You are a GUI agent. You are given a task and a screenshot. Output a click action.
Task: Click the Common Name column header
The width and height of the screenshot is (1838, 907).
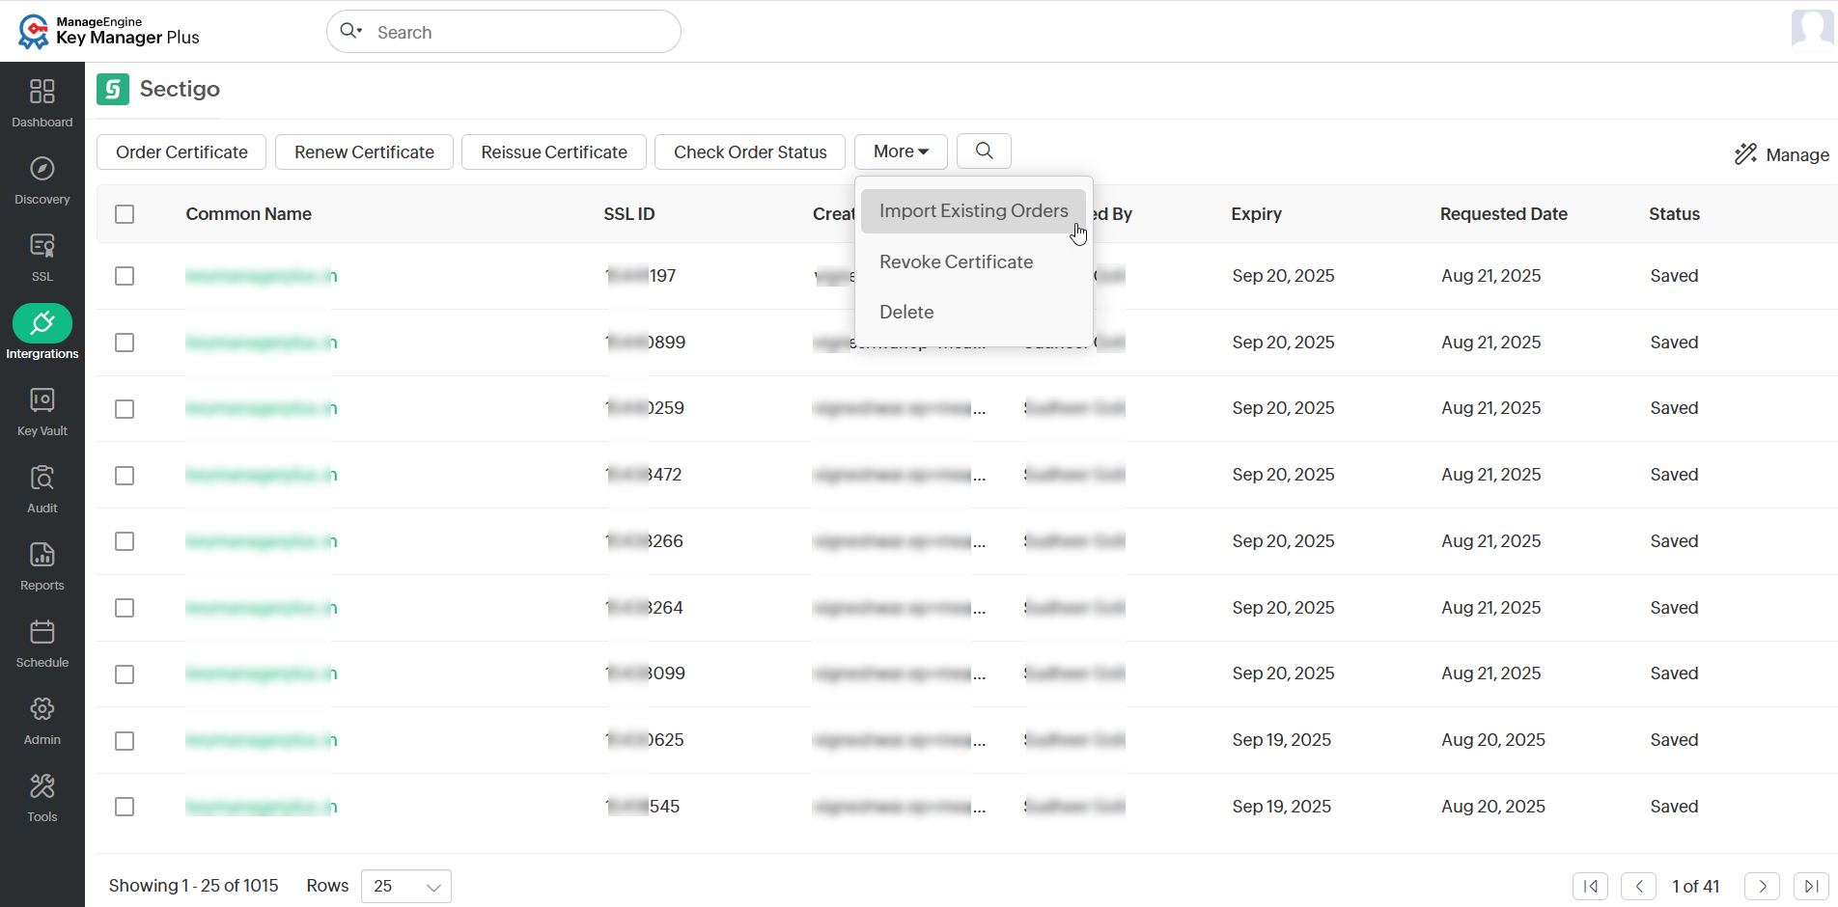248,214
